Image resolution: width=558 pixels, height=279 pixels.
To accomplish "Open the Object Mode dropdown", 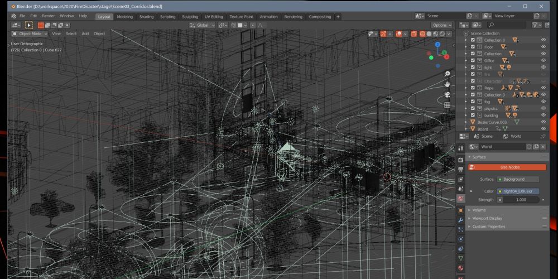I will tap(30, 34).
